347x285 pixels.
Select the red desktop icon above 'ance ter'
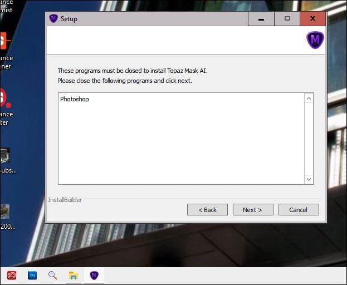pos(6,98)
